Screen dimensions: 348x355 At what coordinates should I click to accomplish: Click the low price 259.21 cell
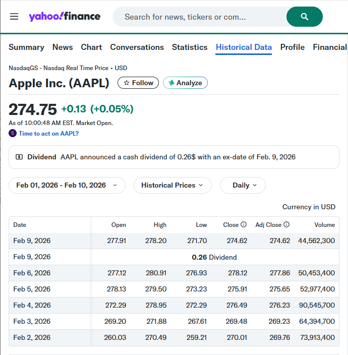197,337
